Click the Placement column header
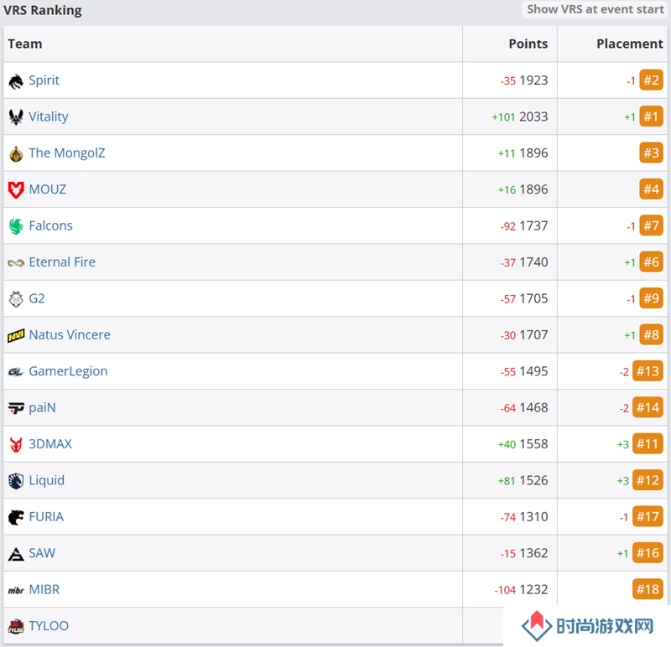This screenshot has height=647, width=671. (x=630, y=44)
